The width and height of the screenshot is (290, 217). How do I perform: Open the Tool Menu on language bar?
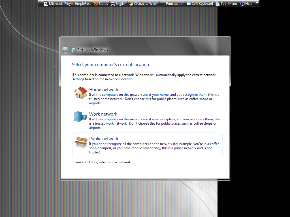click(x=226, y=4)
